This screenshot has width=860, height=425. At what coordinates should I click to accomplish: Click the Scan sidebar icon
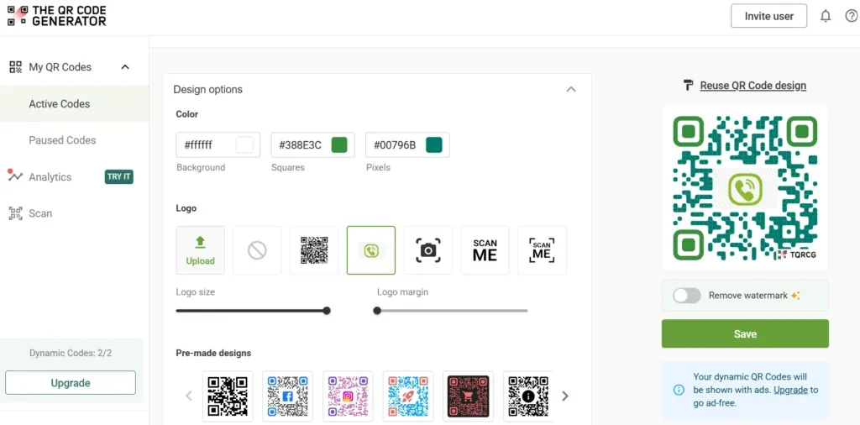(15, 213)
